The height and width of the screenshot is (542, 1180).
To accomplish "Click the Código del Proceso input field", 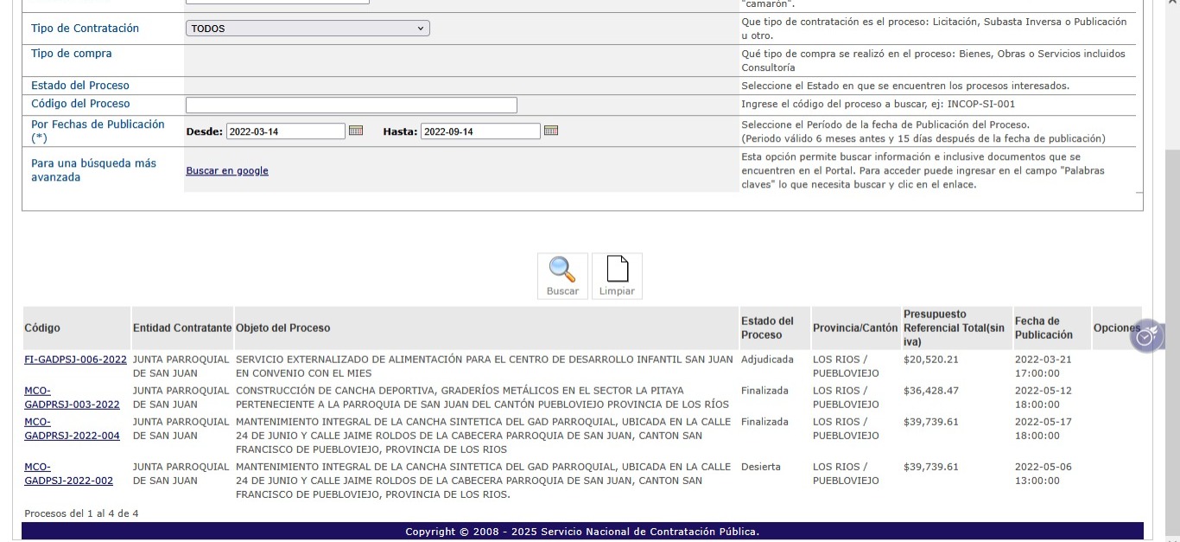I will click(351, 105).
